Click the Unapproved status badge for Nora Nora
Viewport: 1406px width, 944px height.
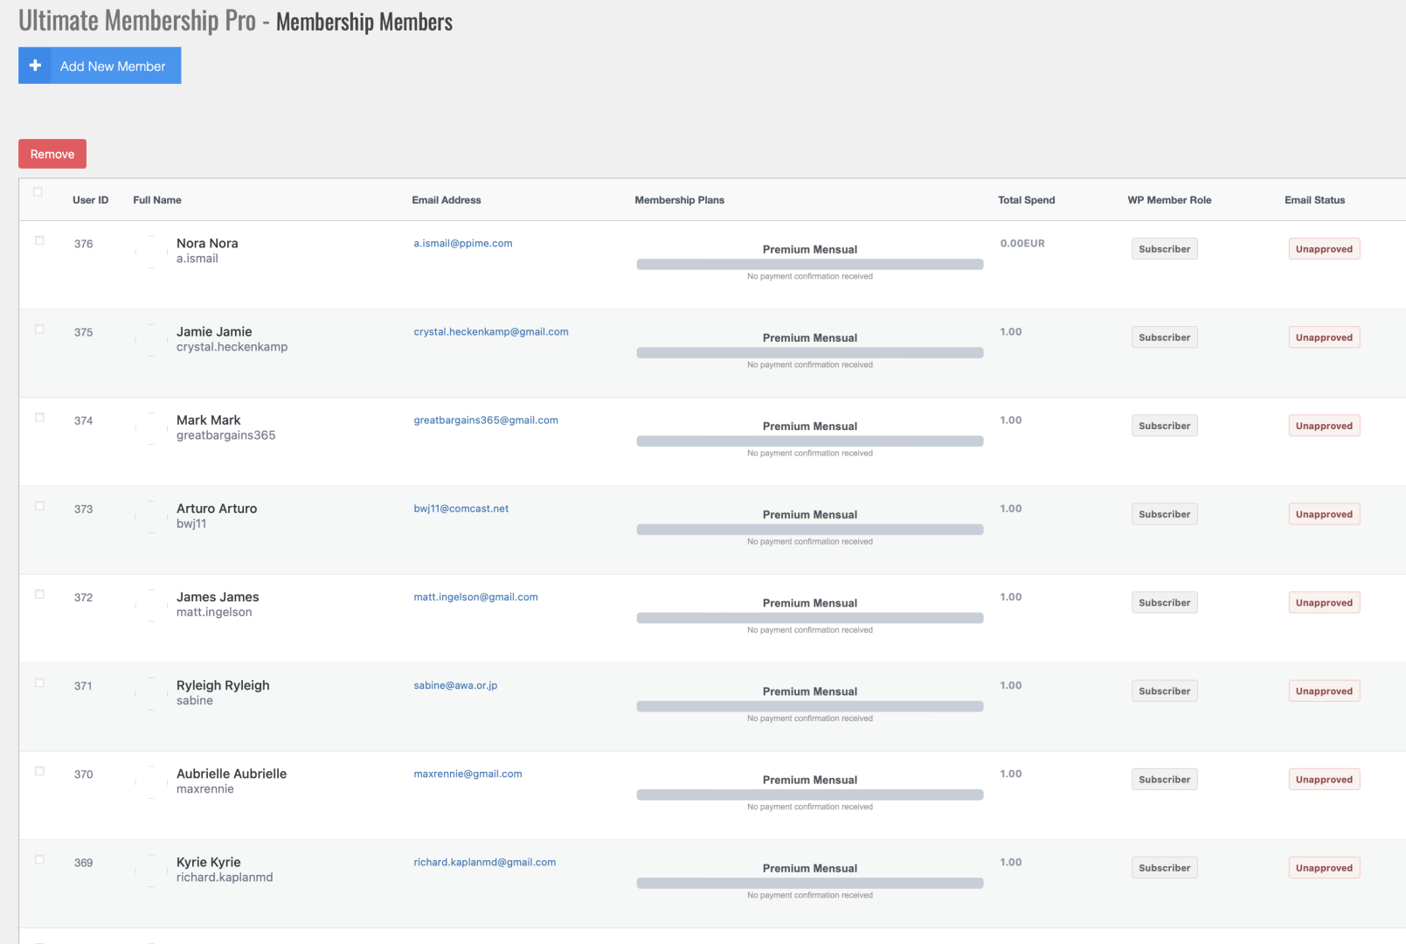coord(1324,249)
